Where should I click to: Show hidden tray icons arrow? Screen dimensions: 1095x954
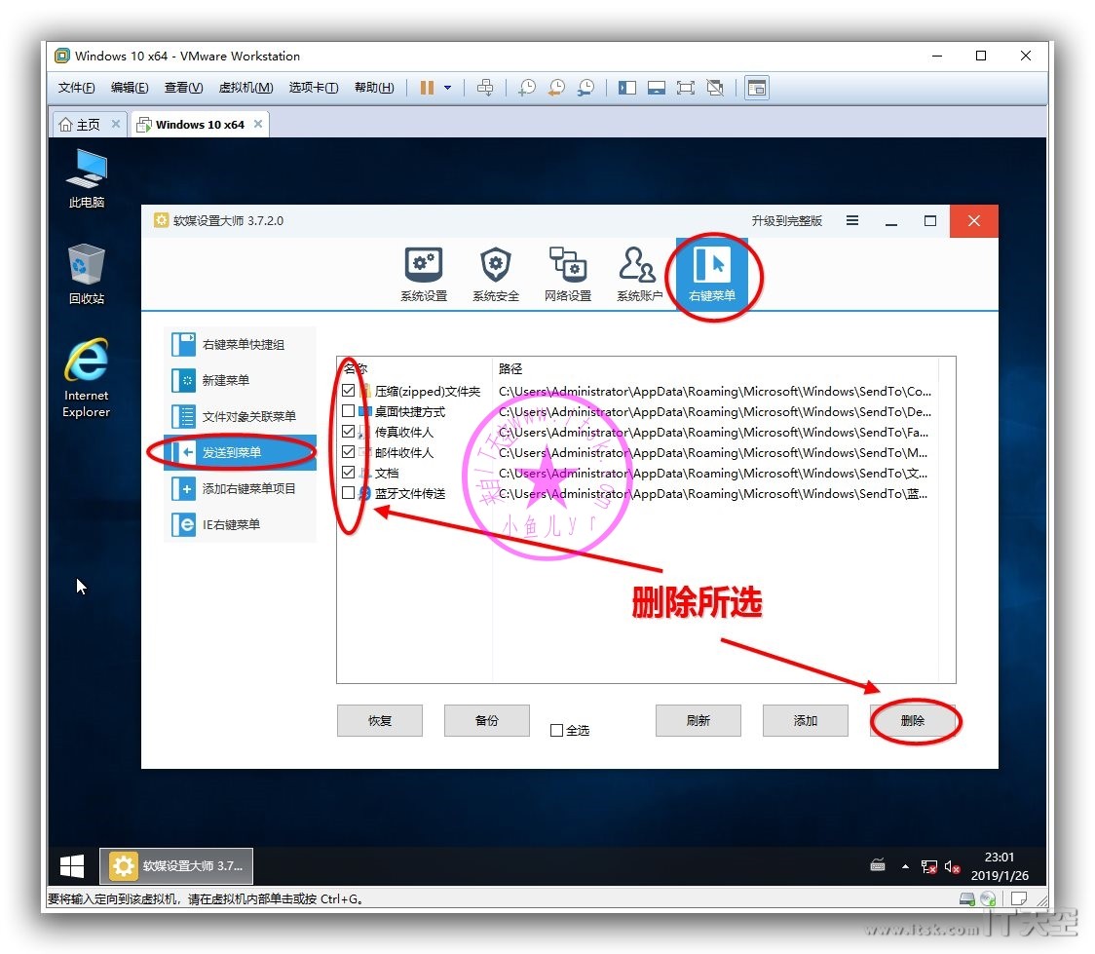coord(905,866)
